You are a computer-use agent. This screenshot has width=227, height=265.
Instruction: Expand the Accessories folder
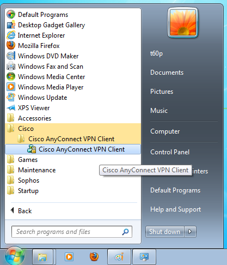[x=73, y=118]
